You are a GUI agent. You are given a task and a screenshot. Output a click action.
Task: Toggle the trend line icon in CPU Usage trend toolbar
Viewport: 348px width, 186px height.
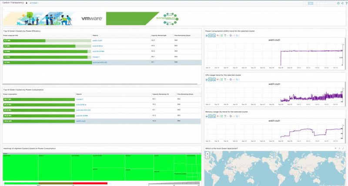click(210, 80)
